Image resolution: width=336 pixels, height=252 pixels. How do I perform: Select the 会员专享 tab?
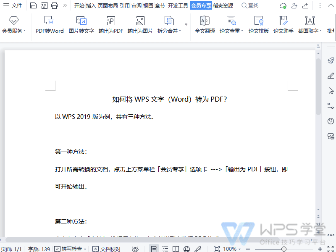[x=201, y=5]
